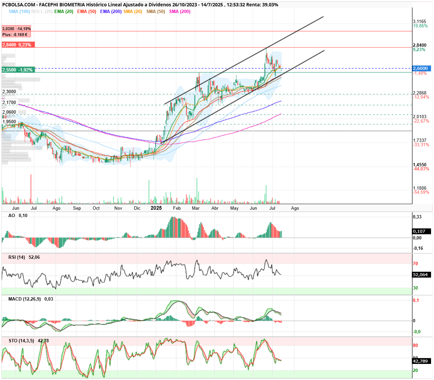
Task: Select the magenta SMA (200) legend entry
Action: 180,11
